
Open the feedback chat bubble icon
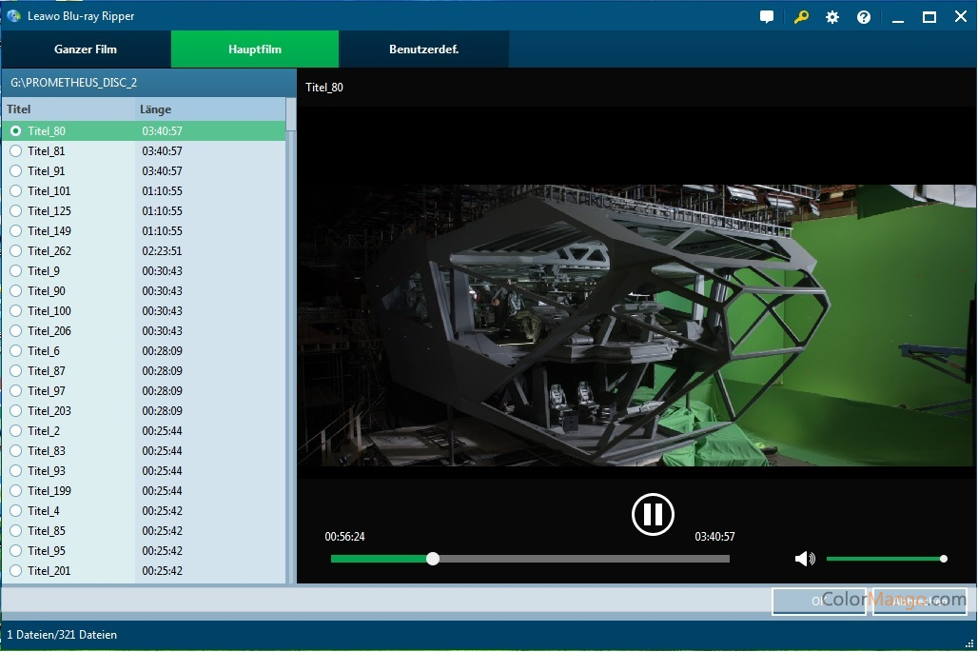click(767, 17)
